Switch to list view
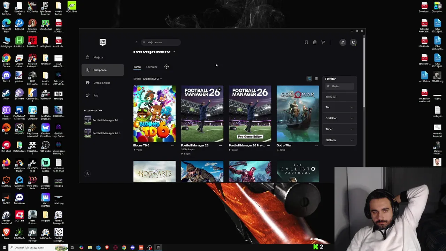 [316, 79]
